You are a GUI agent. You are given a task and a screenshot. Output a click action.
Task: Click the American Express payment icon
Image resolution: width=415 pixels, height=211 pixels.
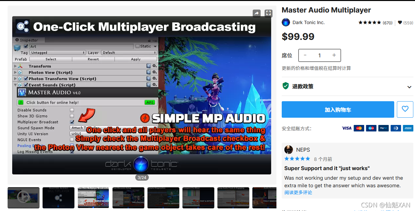coord(408,128)
